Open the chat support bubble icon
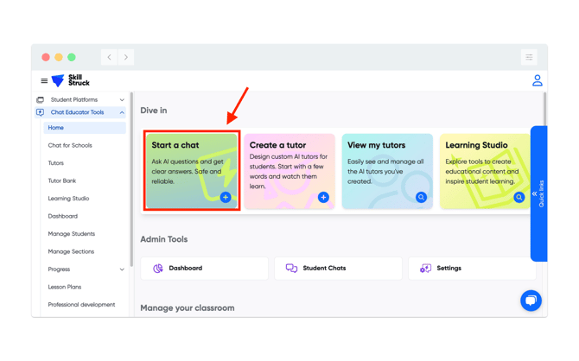 point(531,300)
